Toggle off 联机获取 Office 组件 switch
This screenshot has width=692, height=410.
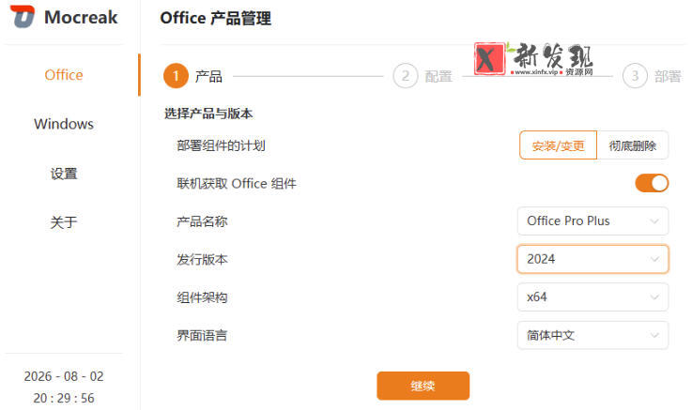coord(652,183)
